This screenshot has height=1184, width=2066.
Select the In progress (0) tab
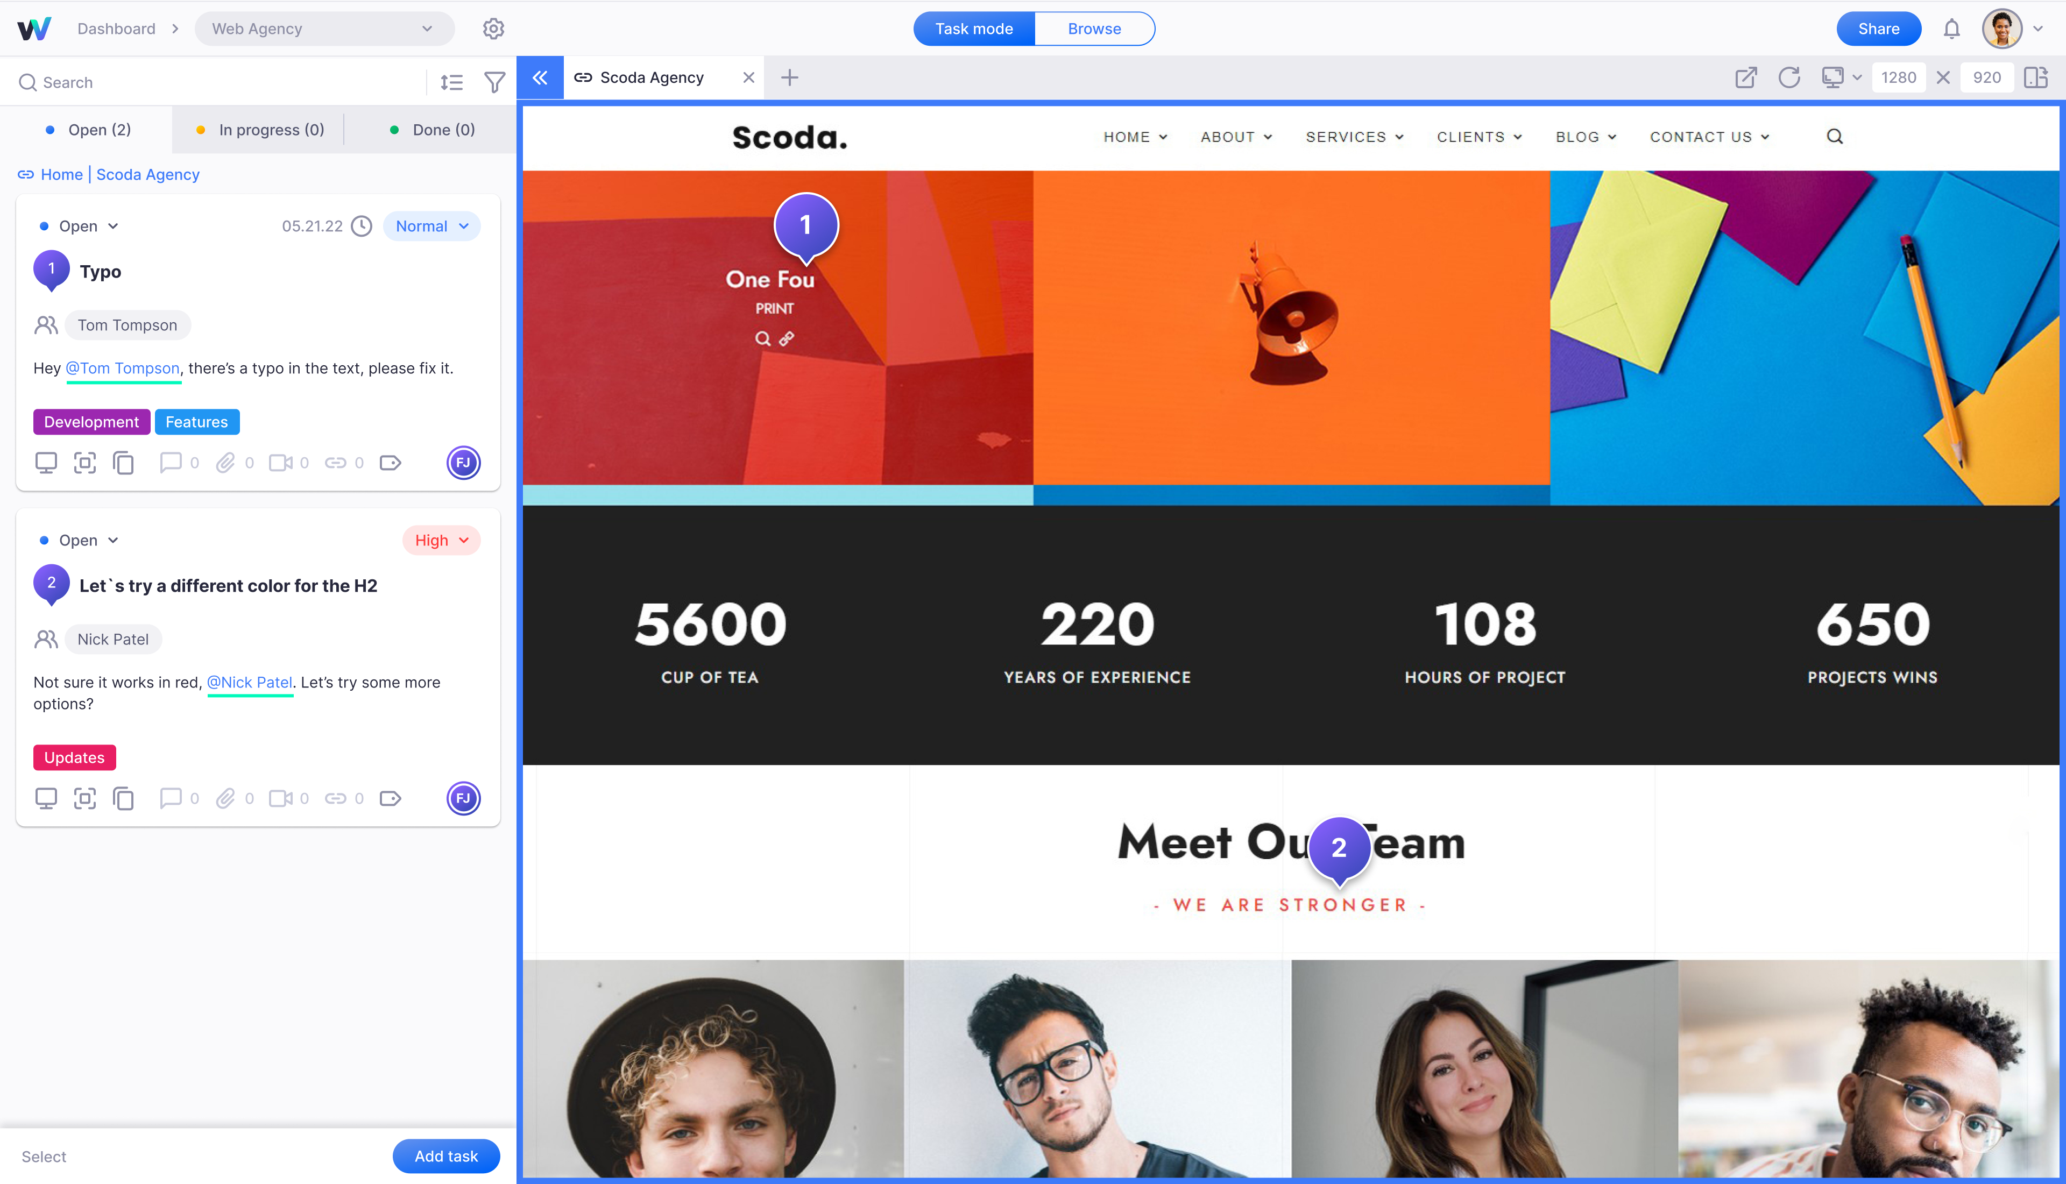tap(260, 130)
